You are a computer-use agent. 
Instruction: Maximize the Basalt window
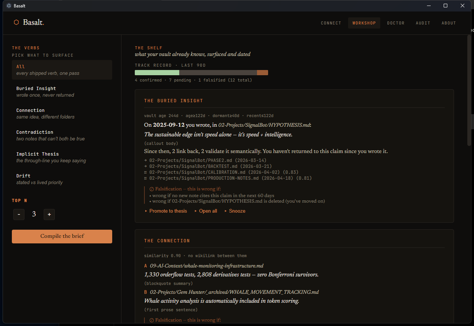[x=445, y=6]
